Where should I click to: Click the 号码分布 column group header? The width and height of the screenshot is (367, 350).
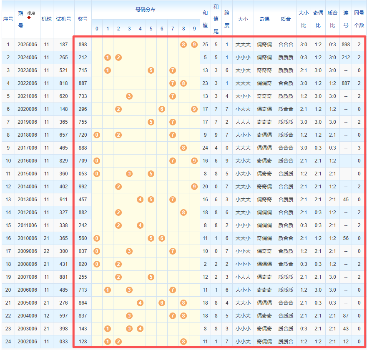pyautogui.click(x=146, y=9)
